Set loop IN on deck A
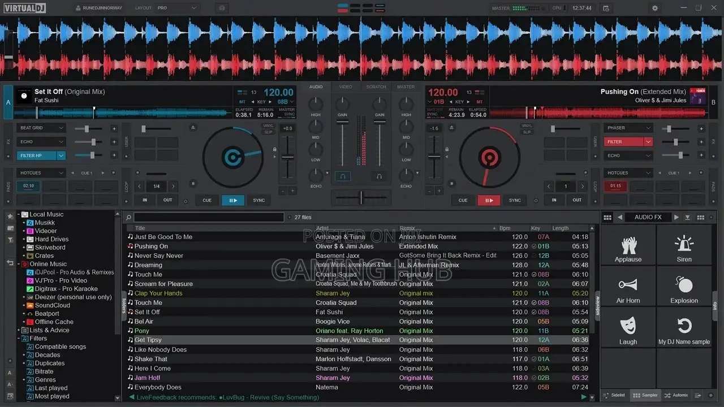Screen dimensions: 724x407 [x=145, y=200]
